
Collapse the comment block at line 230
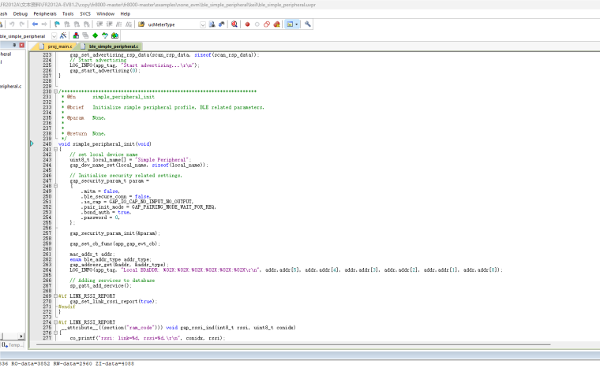point(56,91)
